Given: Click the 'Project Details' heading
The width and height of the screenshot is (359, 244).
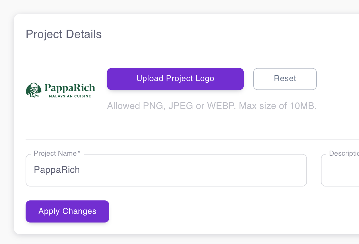Looking at the screenshot, I should 64,34.
